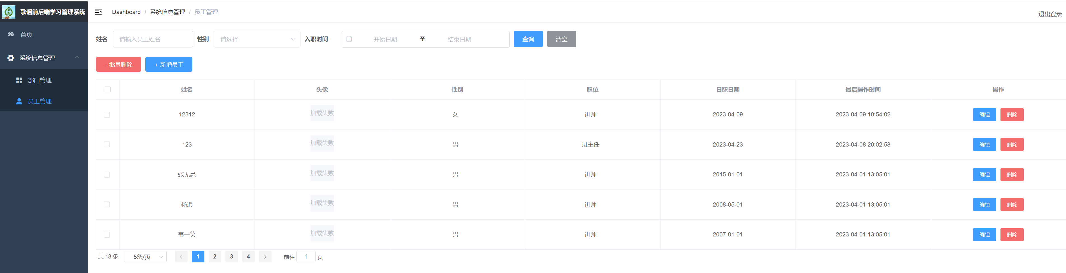Click the 结束日期 end date field

click(459, 40)
